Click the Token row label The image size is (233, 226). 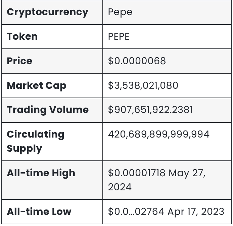click(x=22, y=36)
